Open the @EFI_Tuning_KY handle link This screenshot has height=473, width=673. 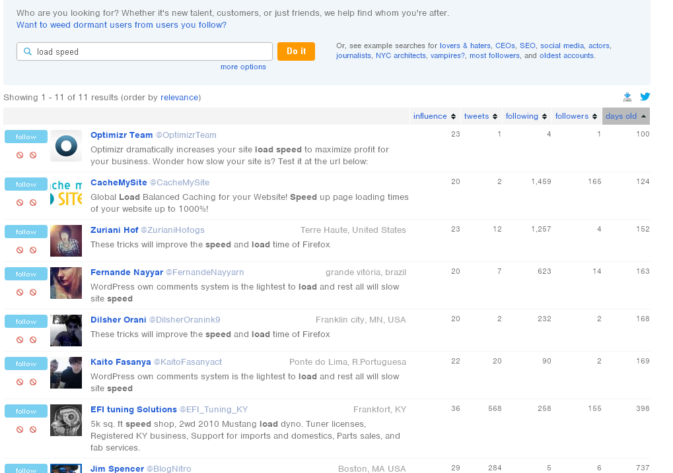tap(214, 410)
